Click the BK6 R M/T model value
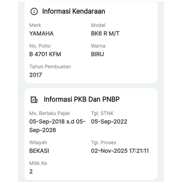The height and width of the screenshot is (182, 182). pyautogui.click(x=105, y=34)
